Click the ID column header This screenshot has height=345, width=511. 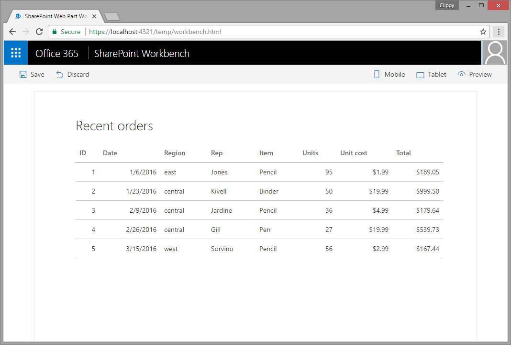tap(83, 153)
